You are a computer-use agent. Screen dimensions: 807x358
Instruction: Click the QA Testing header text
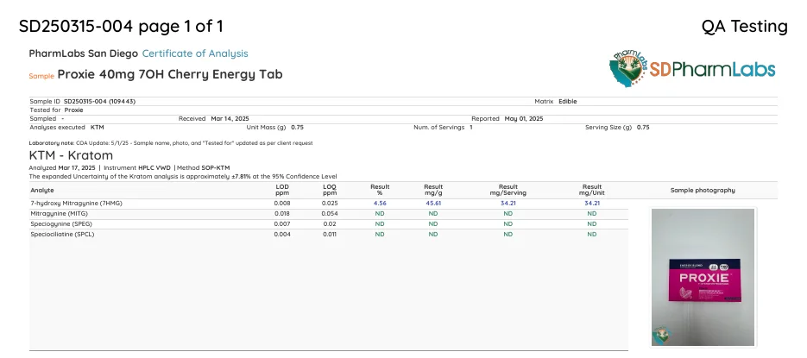[744, 26]
